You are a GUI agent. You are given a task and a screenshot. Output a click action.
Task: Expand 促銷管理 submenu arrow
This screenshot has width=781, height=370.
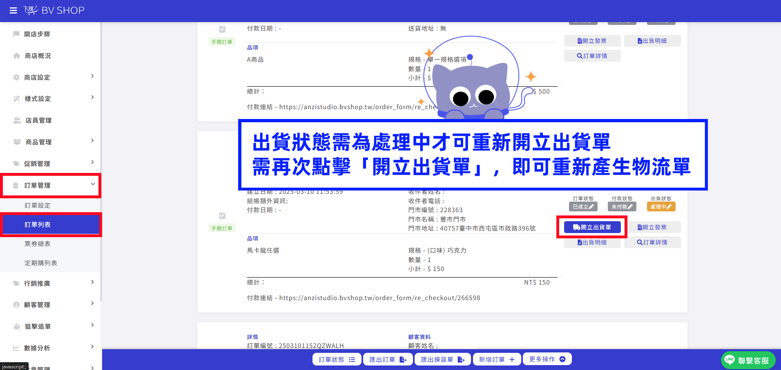[x=93, y=162]
